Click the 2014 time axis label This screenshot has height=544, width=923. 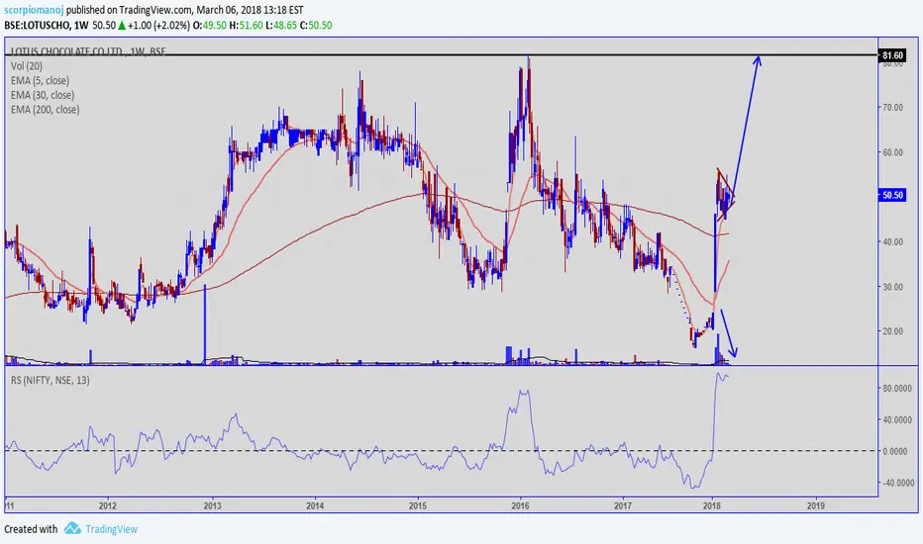pyautogui.click(x=315, y=505)
